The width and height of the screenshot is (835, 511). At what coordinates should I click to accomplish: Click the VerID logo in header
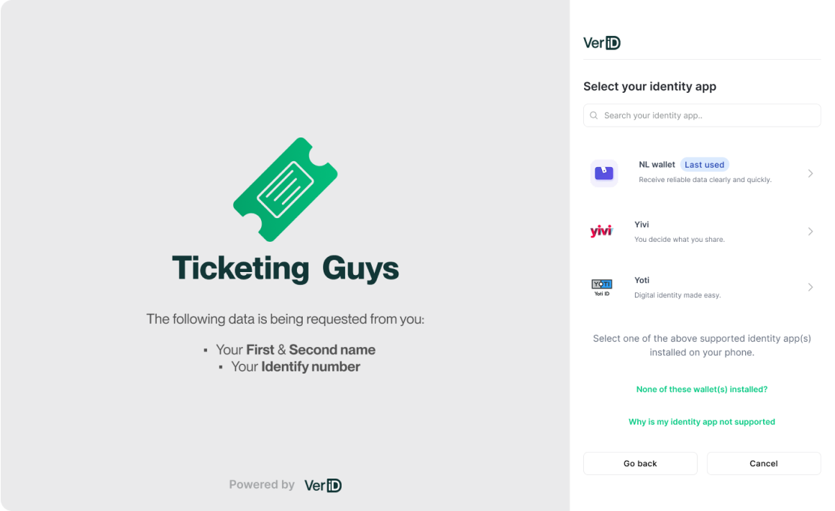click(x=602, y=43)
